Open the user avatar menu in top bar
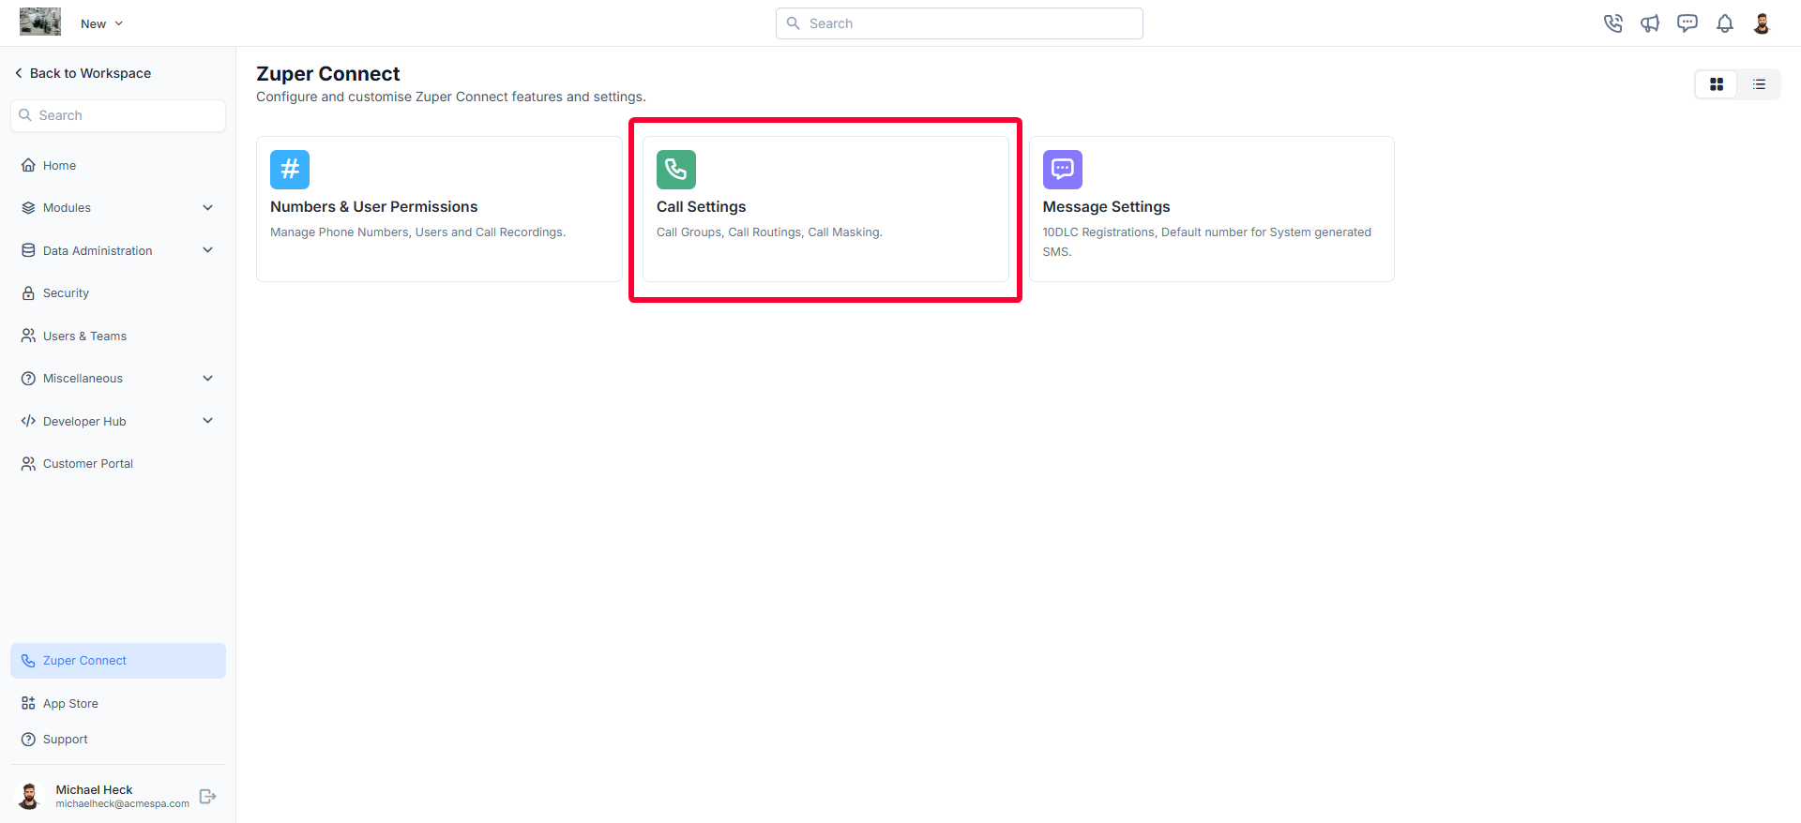The width and height of the screenshot is (1801, 823). pyautogui.click(x=1762, y=23)
